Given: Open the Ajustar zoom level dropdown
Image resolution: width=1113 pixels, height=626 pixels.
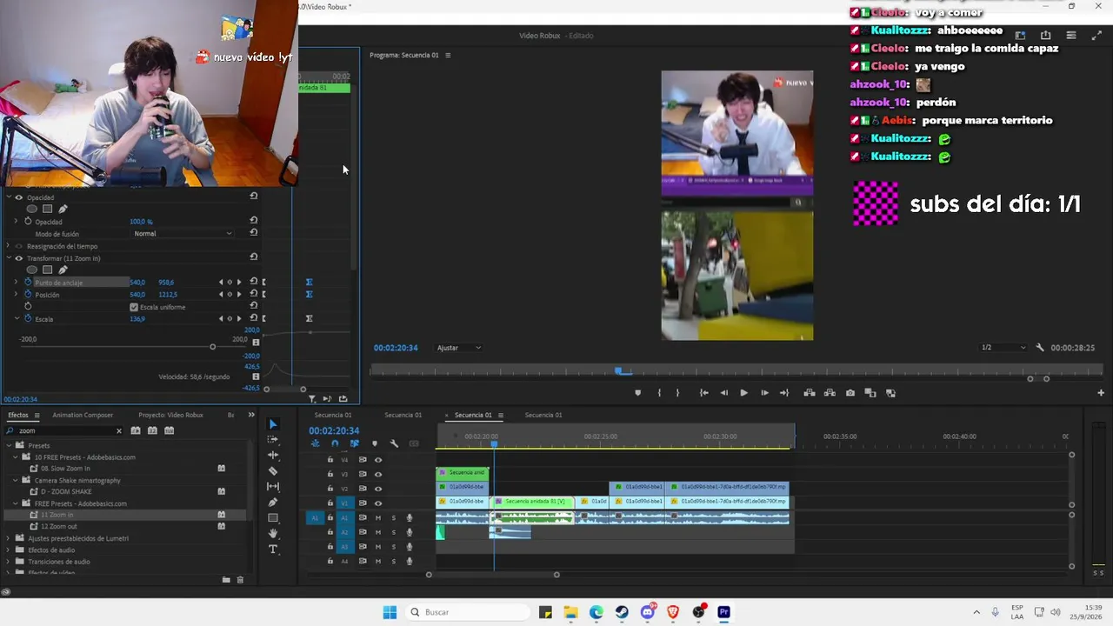Looking at the screenshot, I should click(x=459, y=348).
